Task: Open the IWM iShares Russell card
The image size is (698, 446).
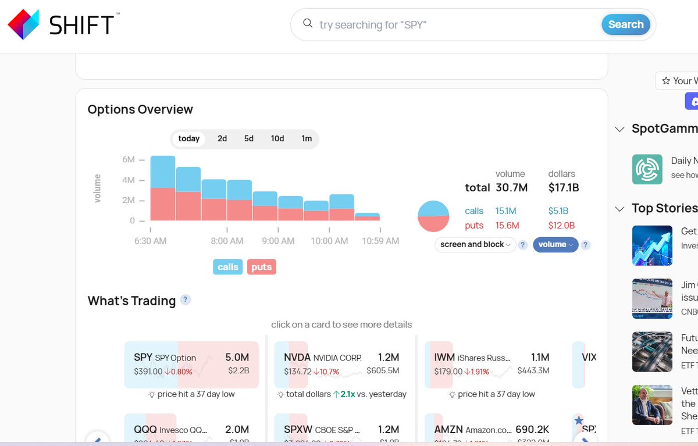Action: pos(492,365)
